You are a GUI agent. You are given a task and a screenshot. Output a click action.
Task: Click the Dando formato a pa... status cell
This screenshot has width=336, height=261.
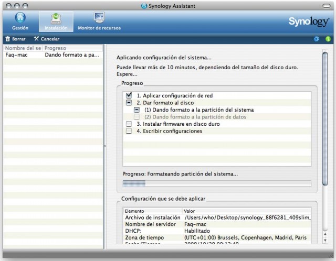[x=72, y=55]
